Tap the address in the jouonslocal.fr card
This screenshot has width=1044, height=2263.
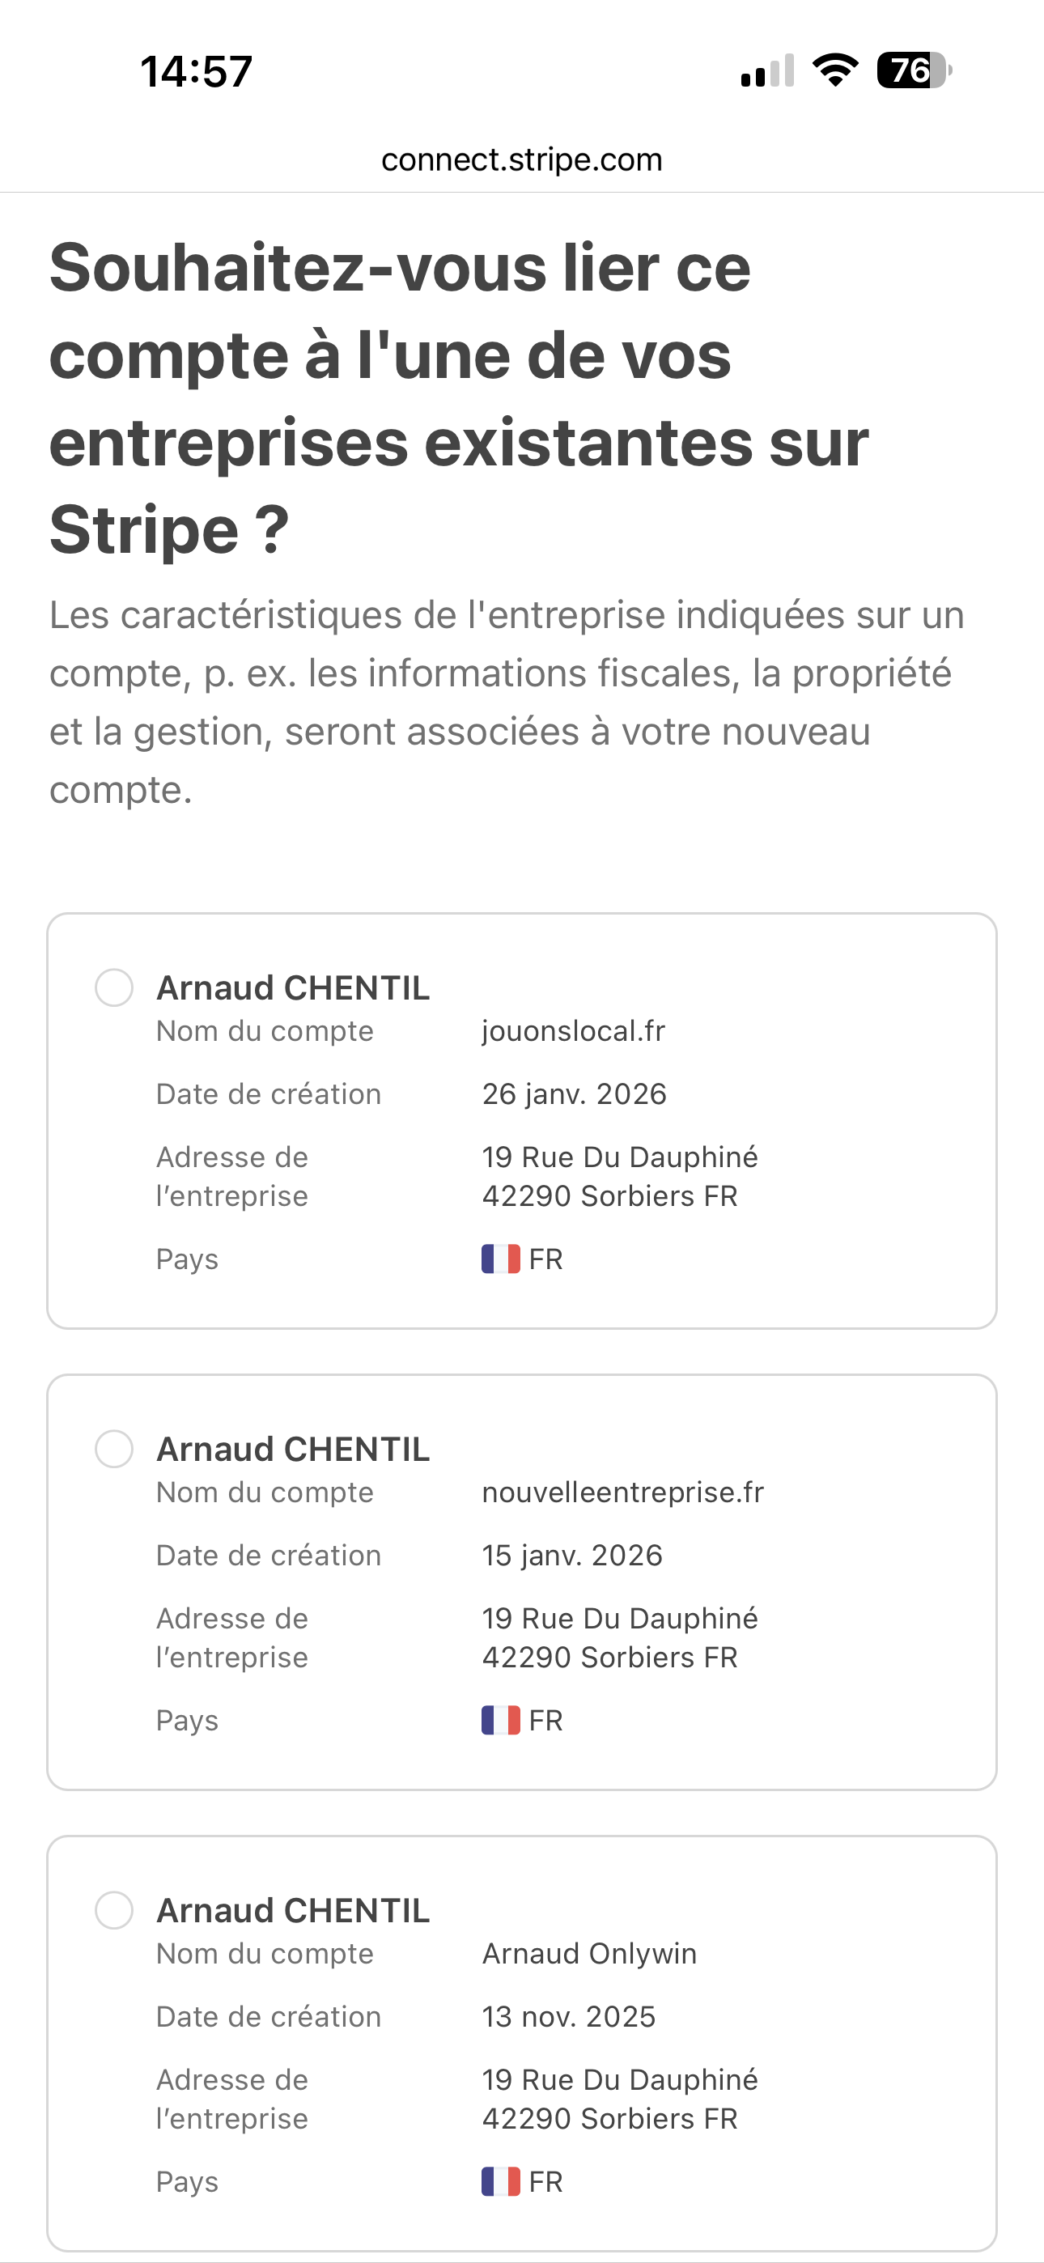point(618,1176)
